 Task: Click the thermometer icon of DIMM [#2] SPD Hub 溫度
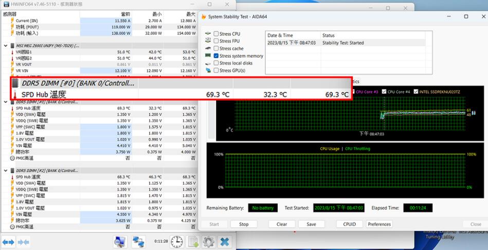pyautogui.click(x=12, y=177)
